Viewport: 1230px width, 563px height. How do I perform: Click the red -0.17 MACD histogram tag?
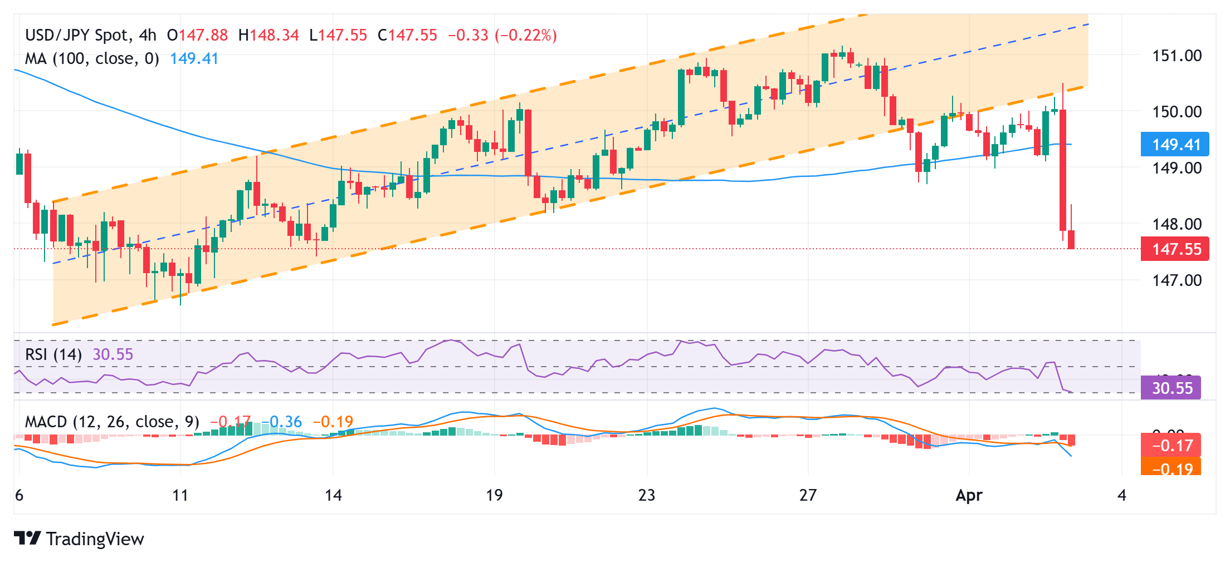[1171, 445]
